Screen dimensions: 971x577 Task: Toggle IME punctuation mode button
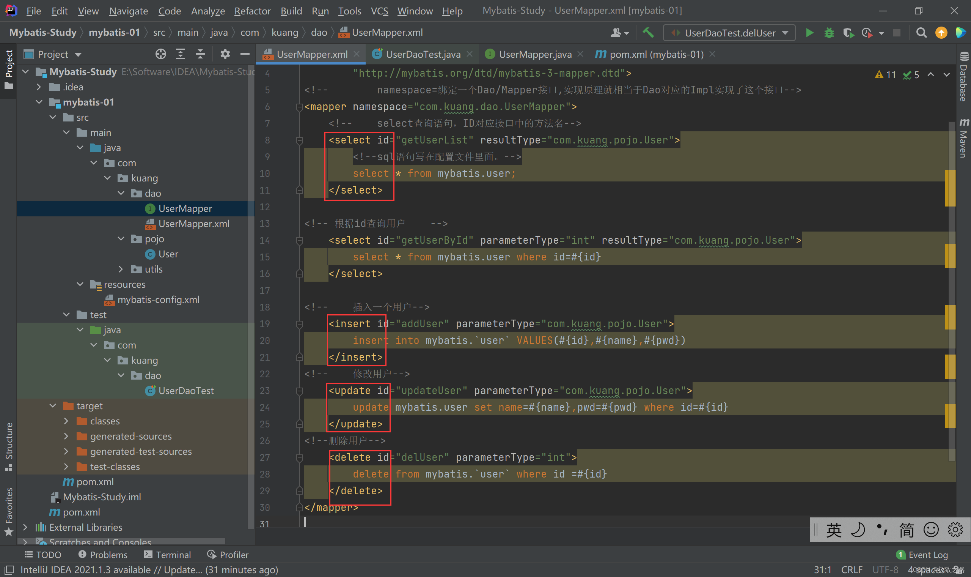pos(882,530)
